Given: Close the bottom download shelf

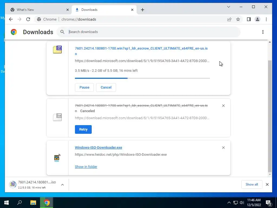Looking at the screenshot, I should [x=267, y=184].
